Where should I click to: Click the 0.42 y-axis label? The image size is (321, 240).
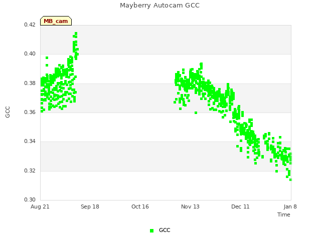point(30,24)
